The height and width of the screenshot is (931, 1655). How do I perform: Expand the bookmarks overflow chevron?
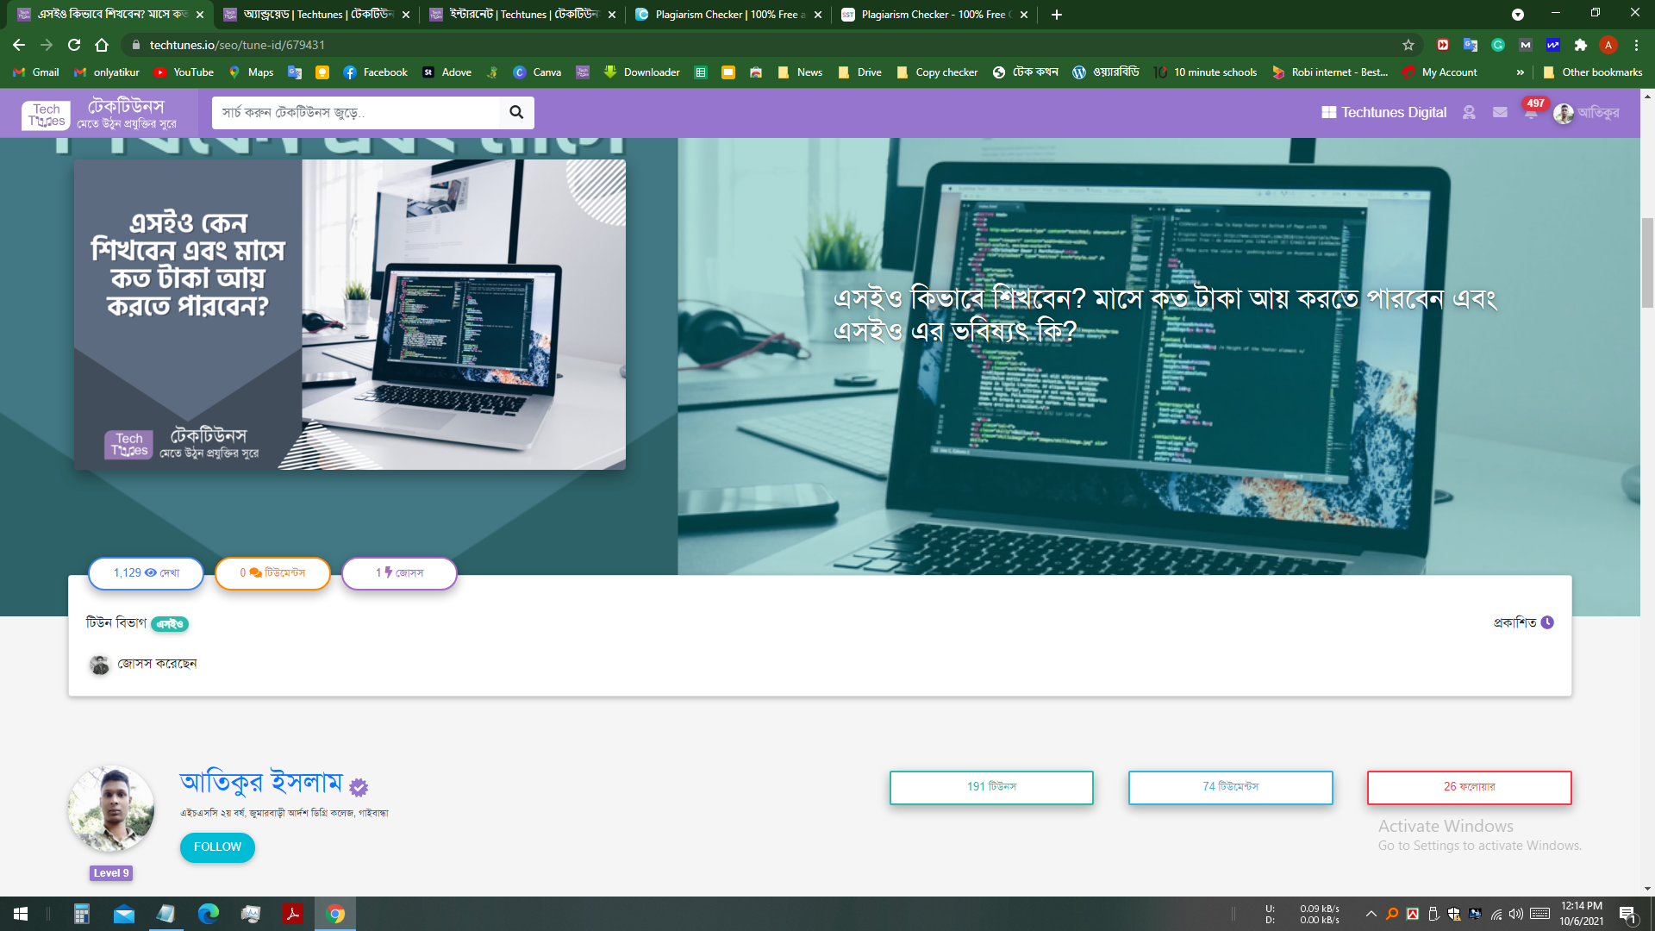1520,72
